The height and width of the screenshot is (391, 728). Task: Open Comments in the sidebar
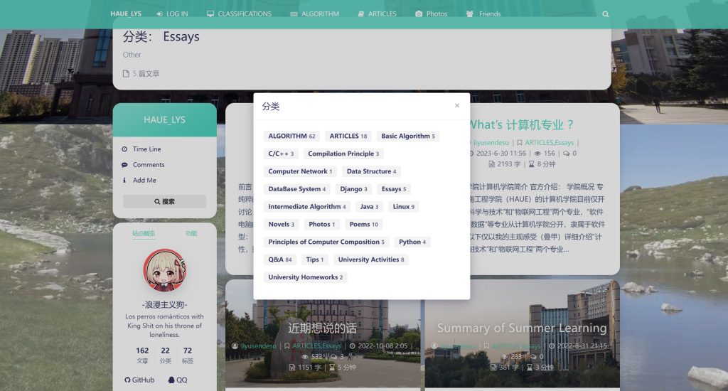[148, 165]
